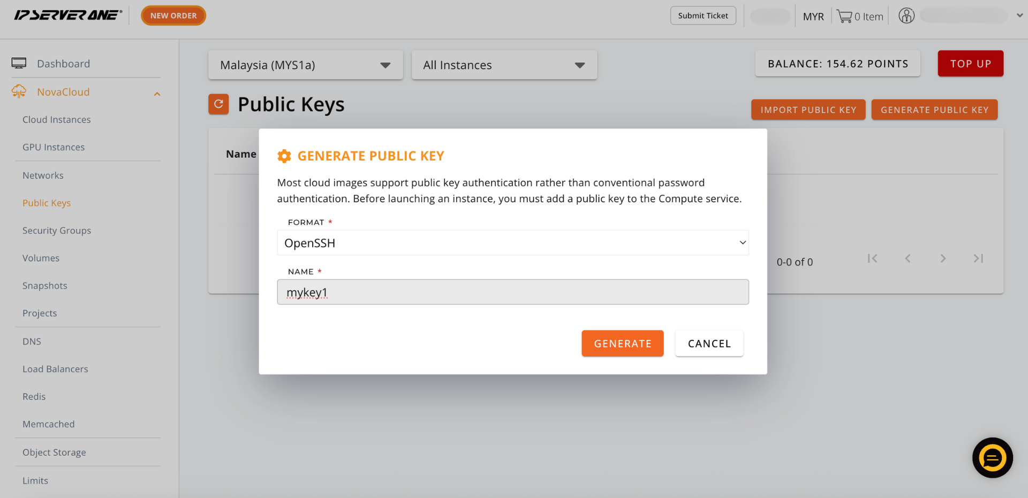Click the TOP UP button
This screenshot has height=498, width=1028.
click(x=971, y=64)
